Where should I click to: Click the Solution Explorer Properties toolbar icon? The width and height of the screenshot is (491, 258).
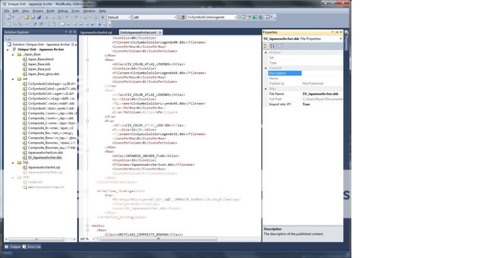coord(8,38)
